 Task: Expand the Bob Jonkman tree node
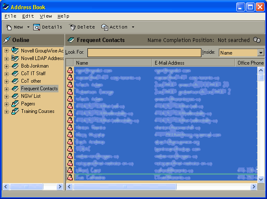tap(6, 66)
